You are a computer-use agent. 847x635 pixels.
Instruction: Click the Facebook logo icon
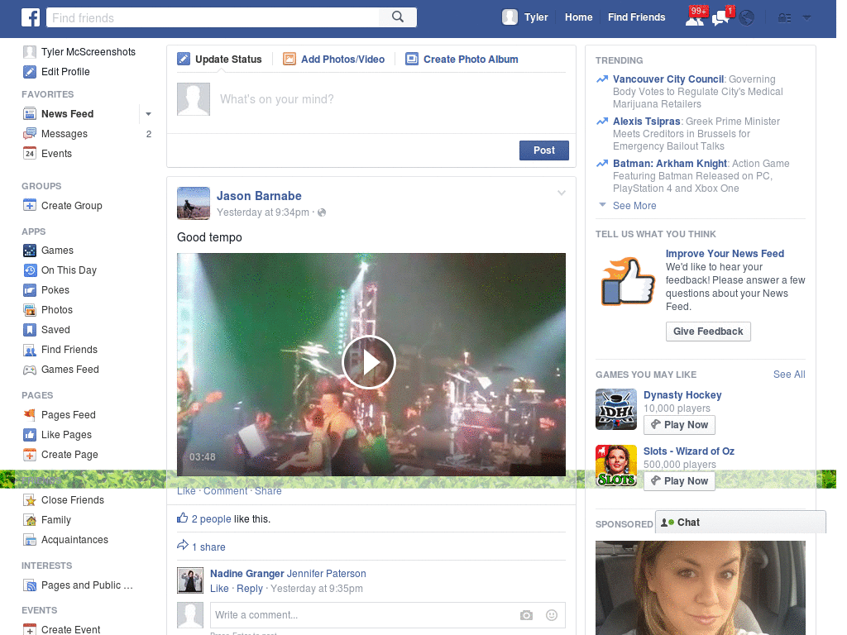[31, 17]
